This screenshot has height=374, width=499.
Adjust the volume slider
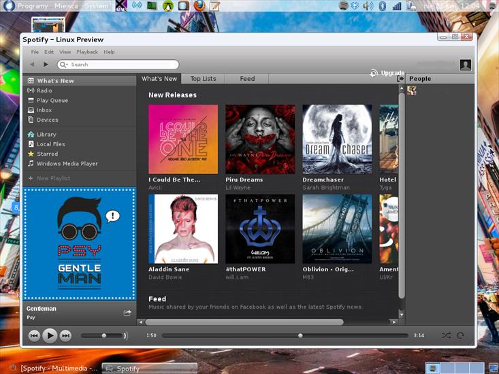click(102, 335)
